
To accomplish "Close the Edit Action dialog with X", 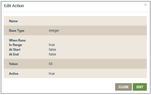I will pyautogui.click(x=145, y=5).
